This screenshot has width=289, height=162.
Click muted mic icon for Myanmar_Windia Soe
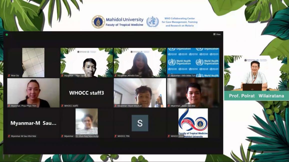coord(115,76)
